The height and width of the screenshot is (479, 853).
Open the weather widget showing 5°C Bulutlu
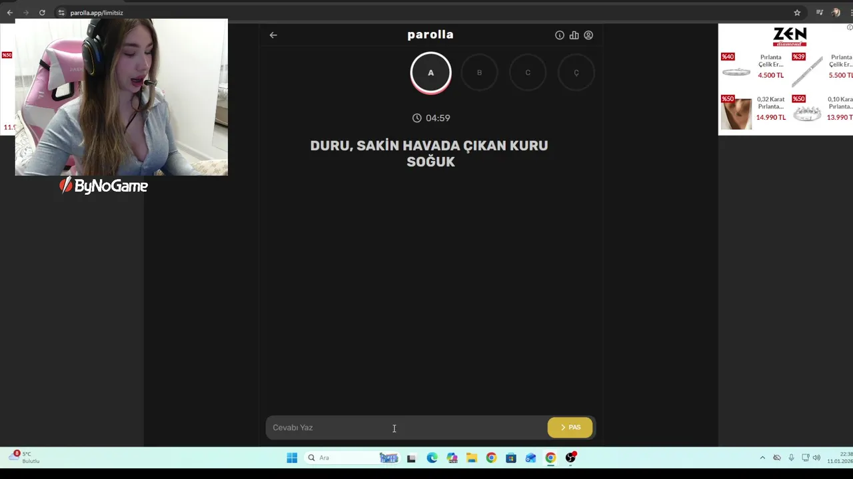click(x=24, y=458)
